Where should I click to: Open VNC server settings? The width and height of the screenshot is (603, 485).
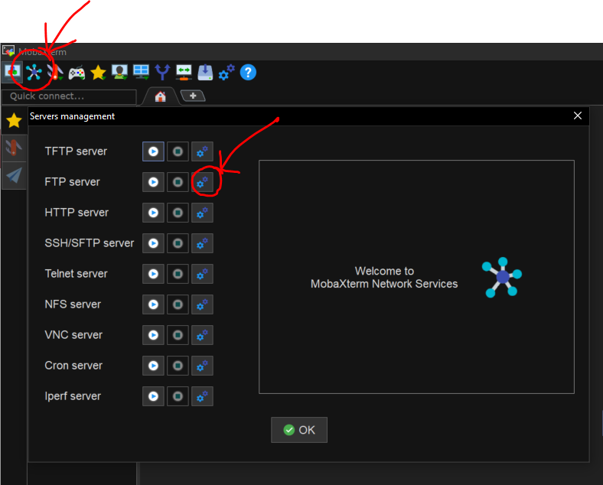[202, 335]
